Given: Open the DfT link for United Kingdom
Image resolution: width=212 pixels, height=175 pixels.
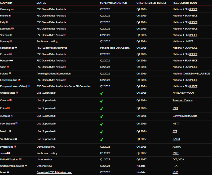Looking at the screenshot, I should pos(175,159).
